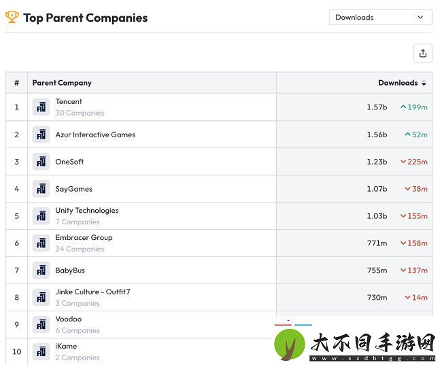The width and height of the screenshot is (442, 365).
Task: Expand Tencent's 30 Companies list
Action: [x=80, y=113]
